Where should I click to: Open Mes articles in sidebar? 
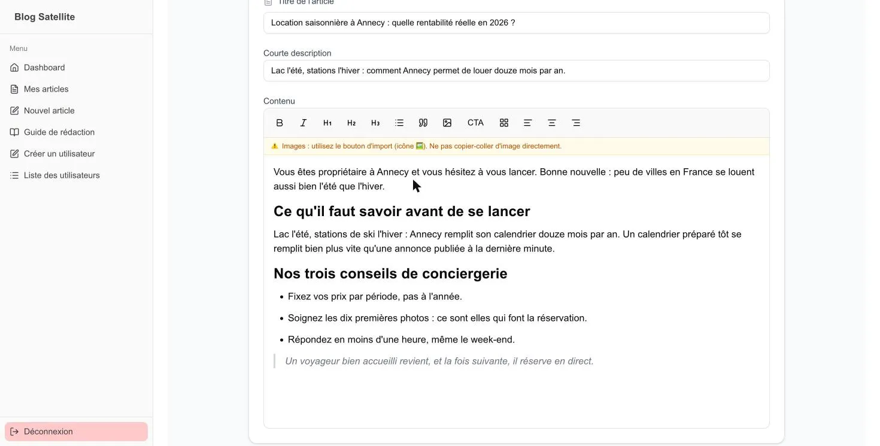76,89
